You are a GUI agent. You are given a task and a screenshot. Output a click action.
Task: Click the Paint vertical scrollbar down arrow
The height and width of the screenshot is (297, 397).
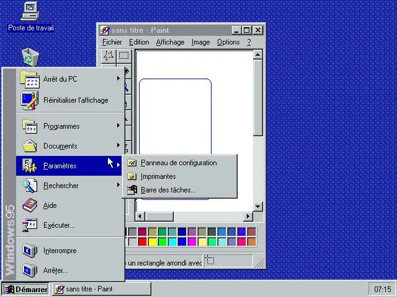pyautogui.click(x=258, y=207)
